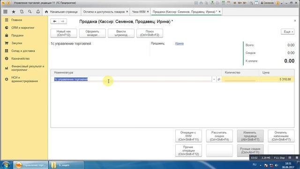Open Склад и доставка section
Screen dimensions: 300x169
pyautogui.click(x=23, y=51)
